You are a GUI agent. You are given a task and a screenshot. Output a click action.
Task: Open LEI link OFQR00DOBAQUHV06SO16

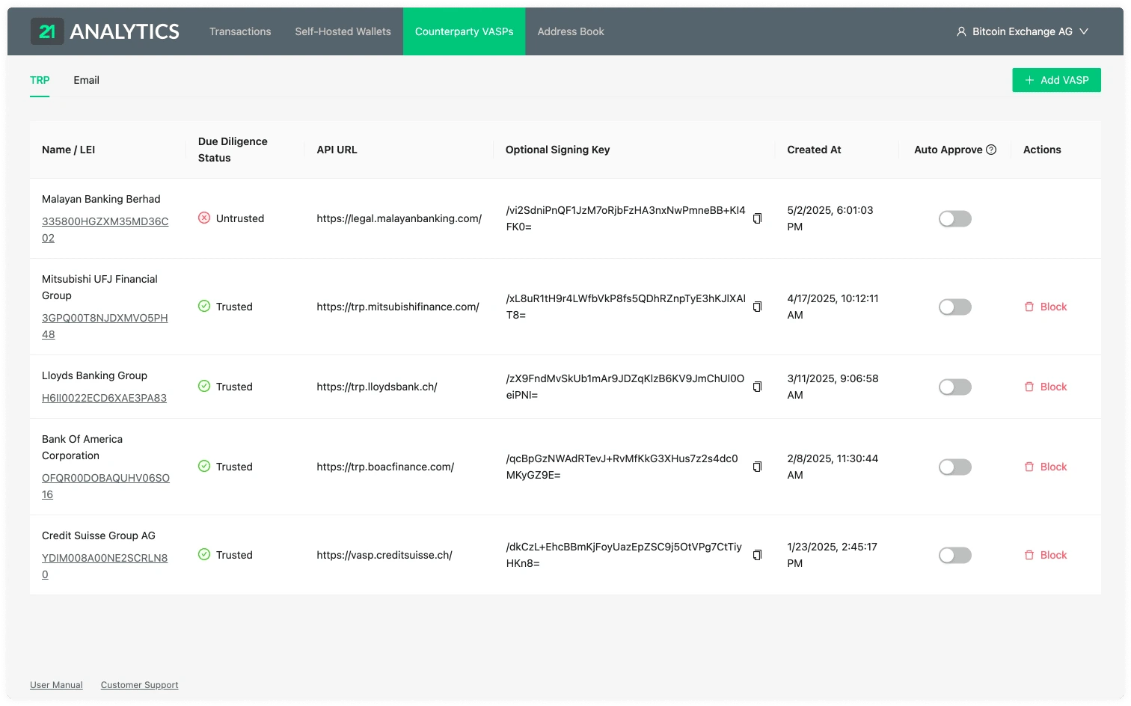point(105,486)
